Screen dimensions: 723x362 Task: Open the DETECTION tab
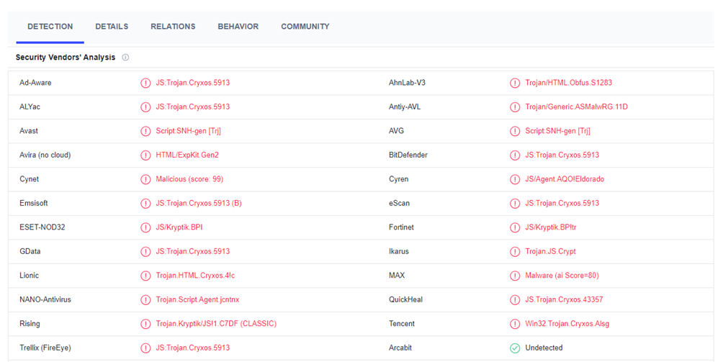pyautogui.click(x=50, y=27)
